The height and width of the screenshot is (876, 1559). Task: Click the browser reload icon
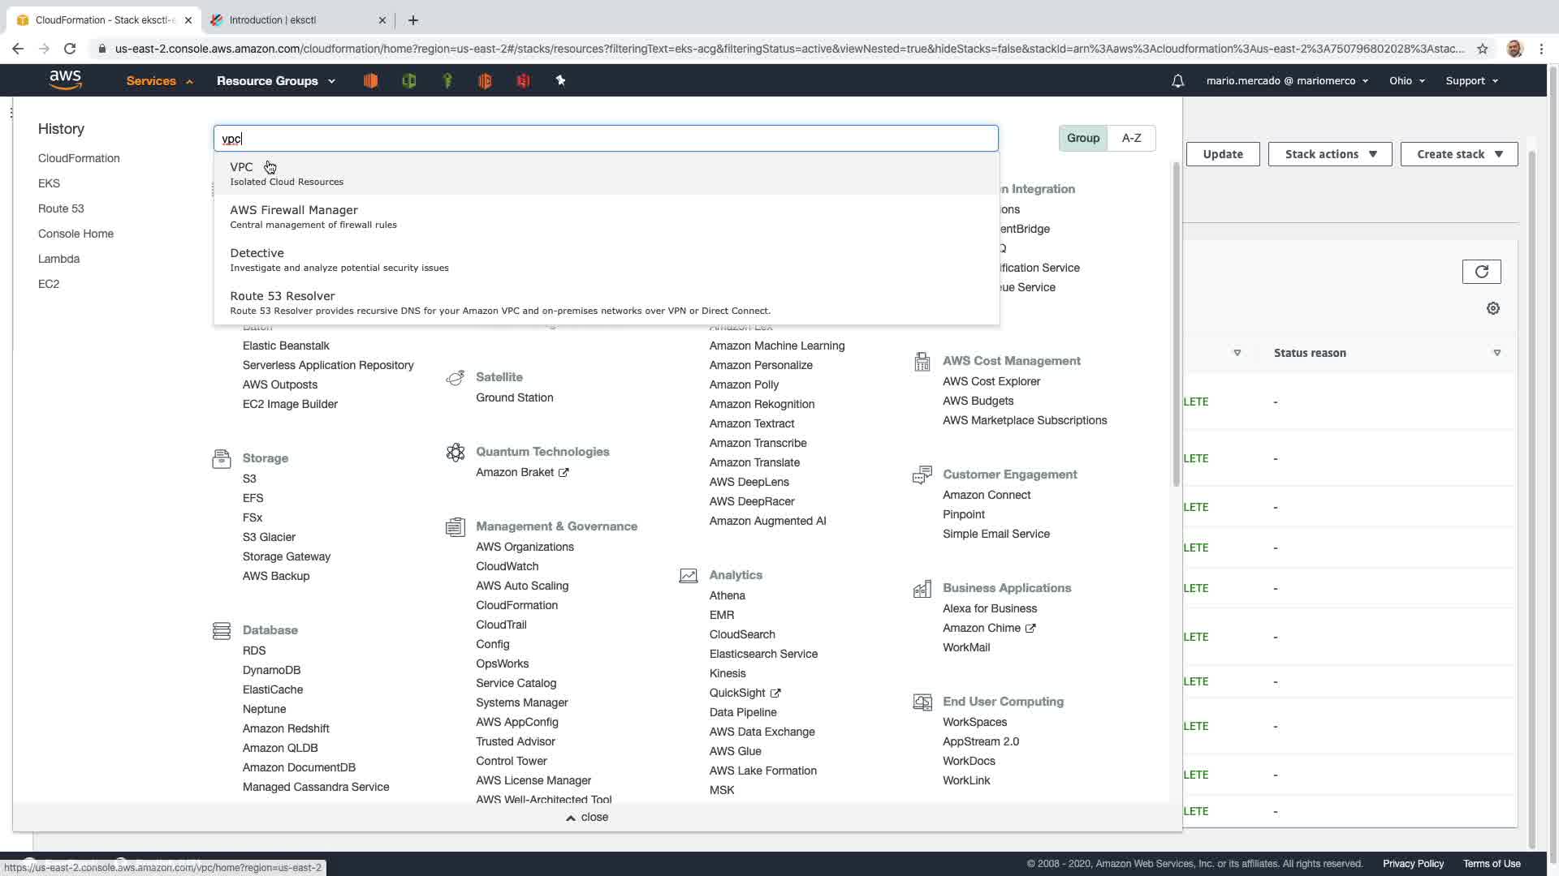click(70, 49)
